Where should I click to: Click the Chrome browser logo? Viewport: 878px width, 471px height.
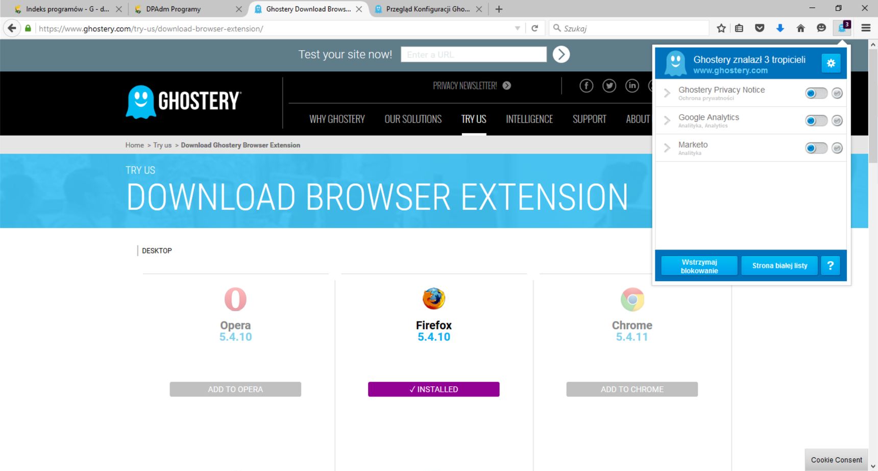pyautogui.click(x=632, y=299)
